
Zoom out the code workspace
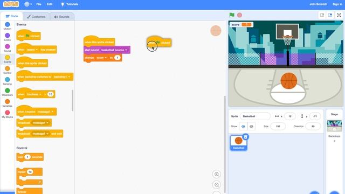(217, 185)
